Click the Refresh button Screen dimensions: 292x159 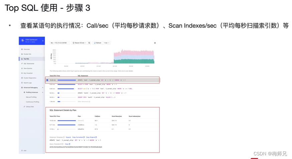(x=97, y=43)
